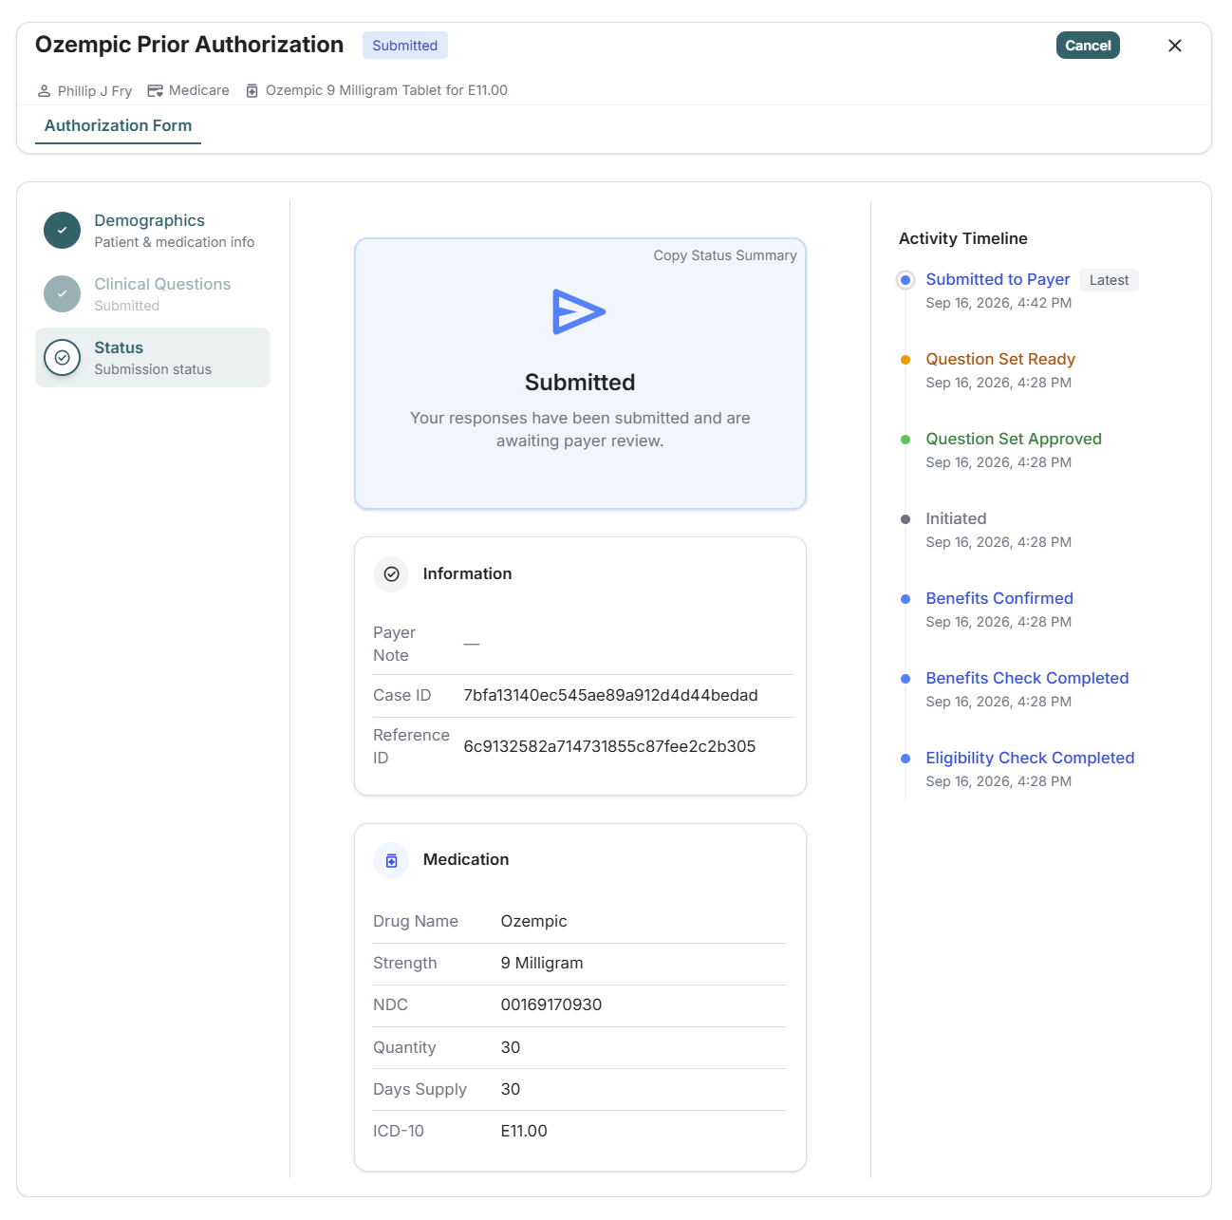
Task: Click the NDC value 00169170930
Action: point(551,1005)
